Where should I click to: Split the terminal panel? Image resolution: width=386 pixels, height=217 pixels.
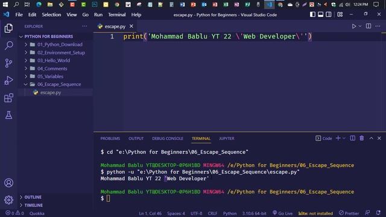coord(352,138)
